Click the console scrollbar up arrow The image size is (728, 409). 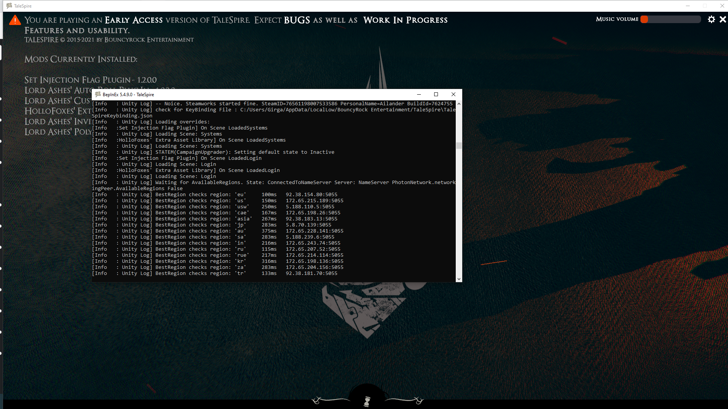coord(459,103)
